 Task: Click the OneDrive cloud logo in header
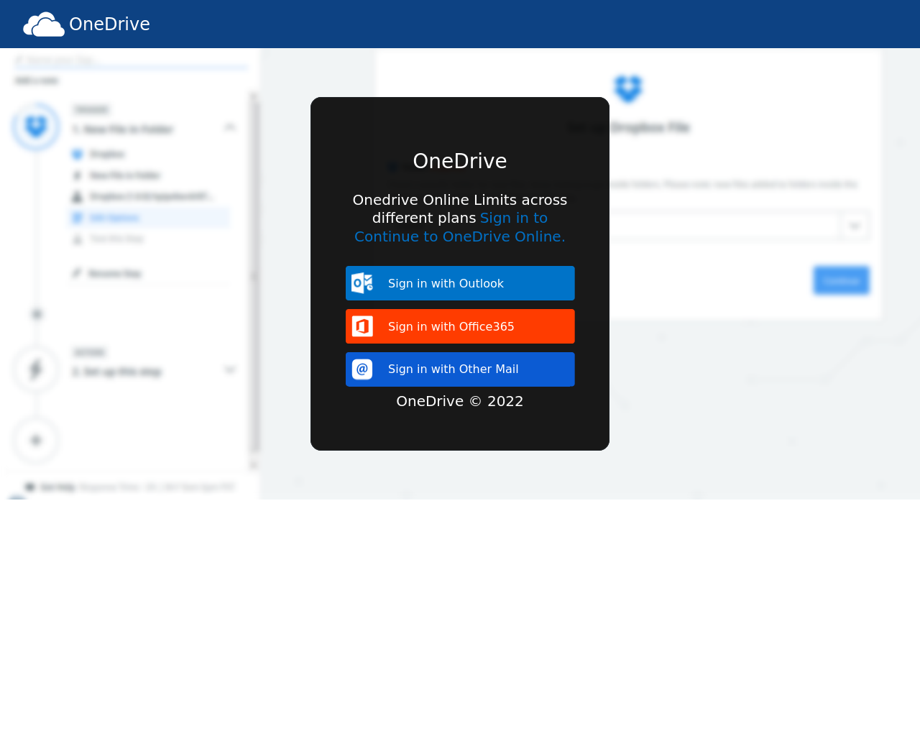pos(44,24)
